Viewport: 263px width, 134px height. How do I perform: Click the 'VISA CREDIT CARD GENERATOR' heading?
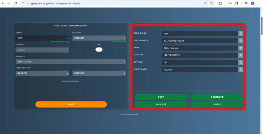click(70, 26)
